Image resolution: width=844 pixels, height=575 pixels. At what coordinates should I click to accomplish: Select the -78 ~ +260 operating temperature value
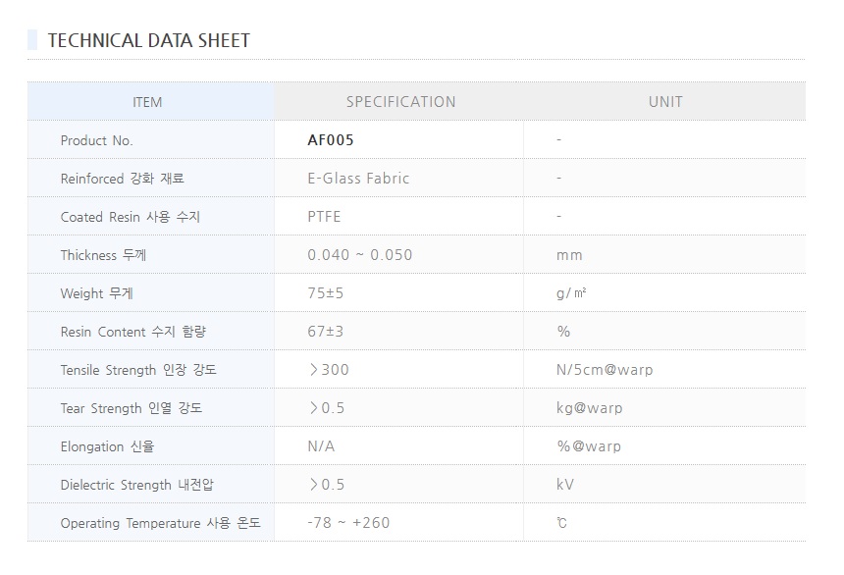[348, 523]
